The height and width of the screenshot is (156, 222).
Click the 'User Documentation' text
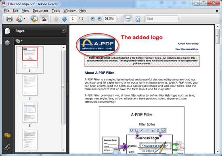point(187,49)
